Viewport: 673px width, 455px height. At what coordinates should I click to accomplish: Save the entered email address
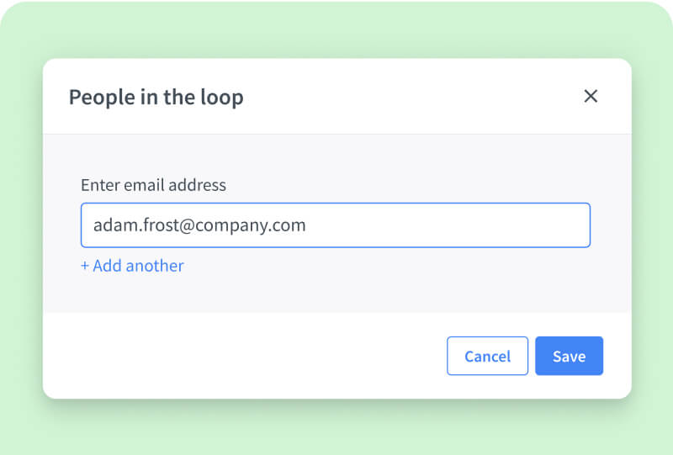pyautogui.click(x=569, y=356)
